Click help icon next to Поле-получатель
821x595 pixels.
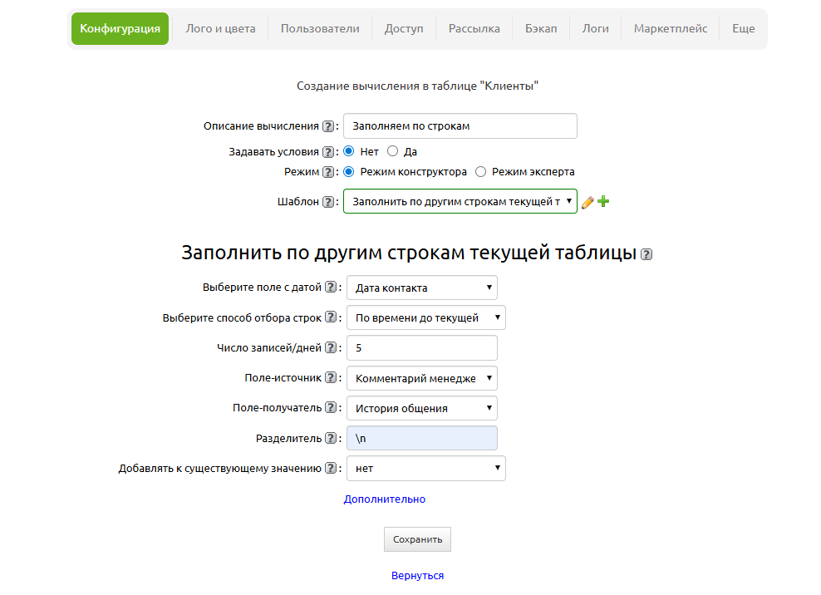331,407
